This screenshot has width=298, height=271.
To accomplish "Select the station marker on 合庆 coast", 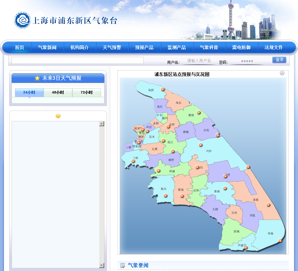I will (218, 135).
